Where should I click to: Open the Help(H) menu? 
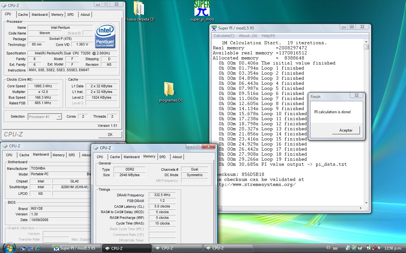click(x=268, y=36)
